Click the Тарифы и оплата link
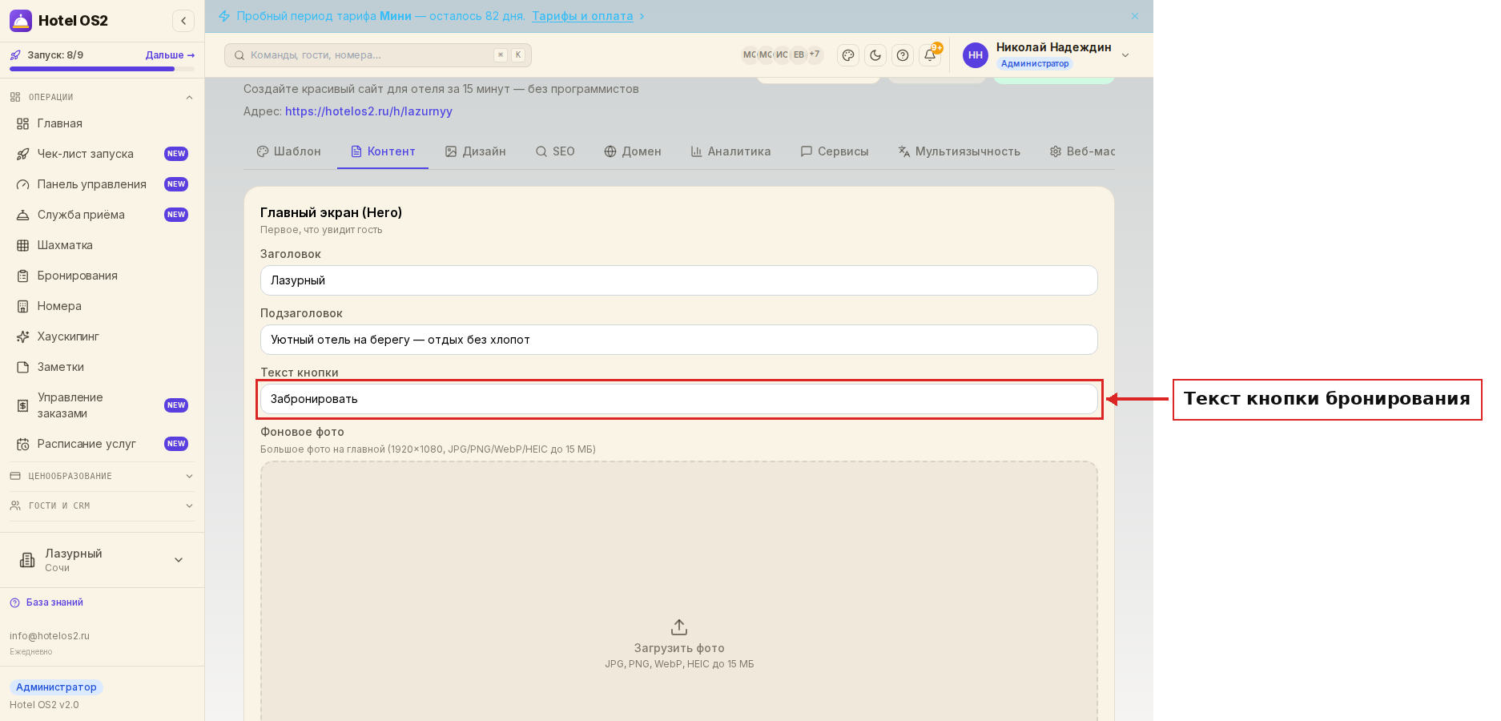 click(582, 16)
